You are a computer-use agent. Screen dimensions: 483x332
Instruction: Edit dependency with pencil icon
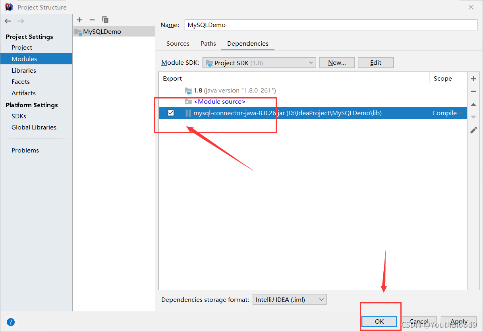(x=473, y=130)
